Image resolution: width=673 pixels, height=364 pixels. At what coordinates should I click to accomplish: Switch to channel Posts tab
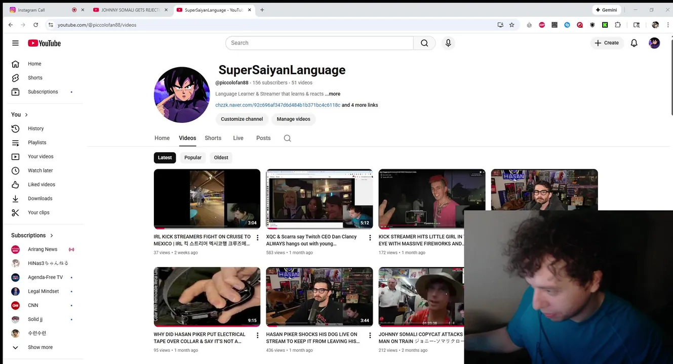coord(263,138)
